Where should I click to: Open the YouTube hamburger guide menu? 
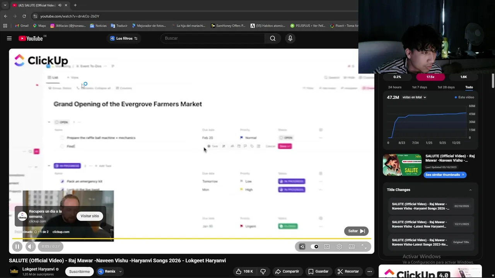[x=9, y=38]
